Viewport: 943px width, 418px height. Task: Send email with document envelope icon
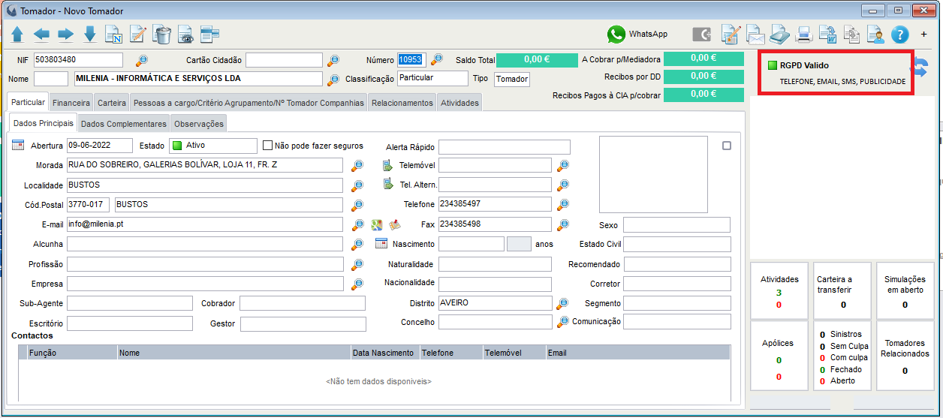click(755, 35)
